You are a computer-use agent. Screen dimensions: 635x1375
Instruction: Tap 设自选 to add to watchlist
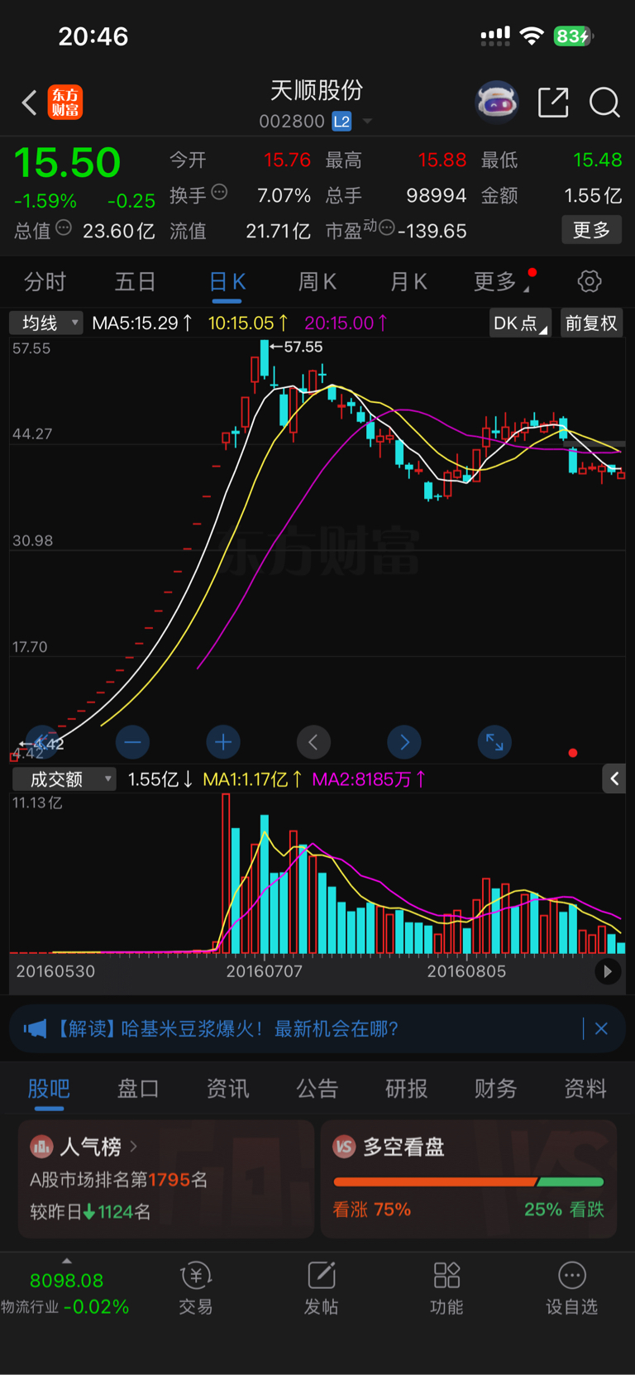click(571, 1288)
